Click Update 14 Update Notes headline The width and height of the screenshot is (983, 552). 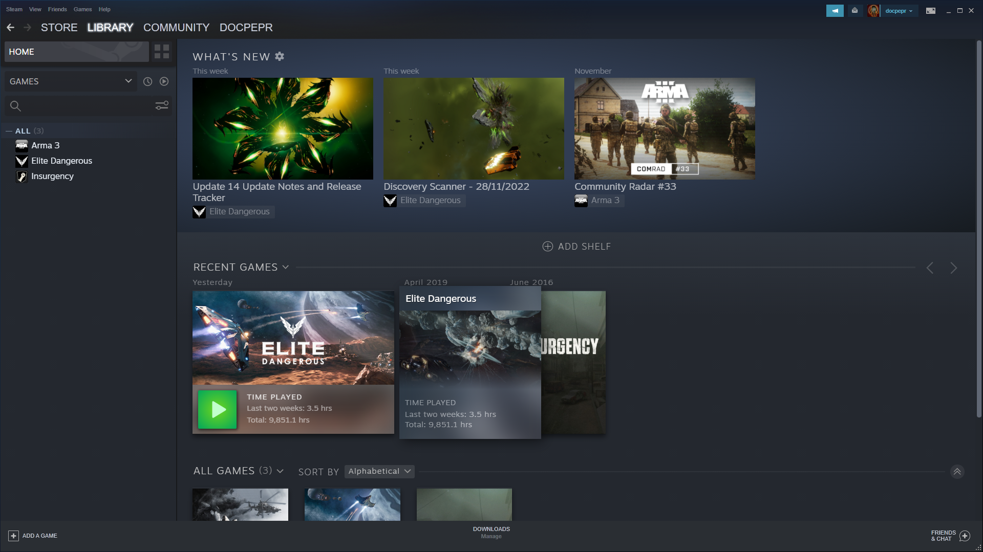pos(277,192)
